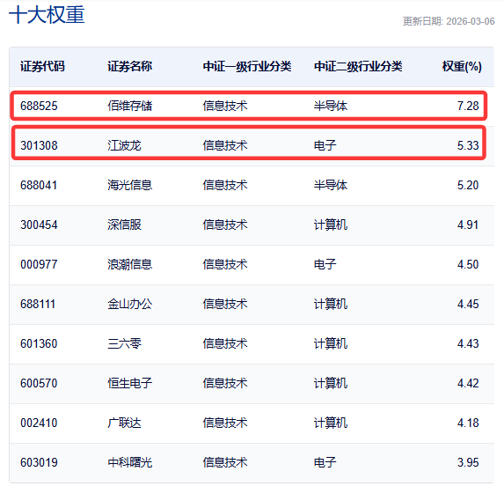
Task: Click 信息技术 in the 深信服 row
Action: point(225,225)
